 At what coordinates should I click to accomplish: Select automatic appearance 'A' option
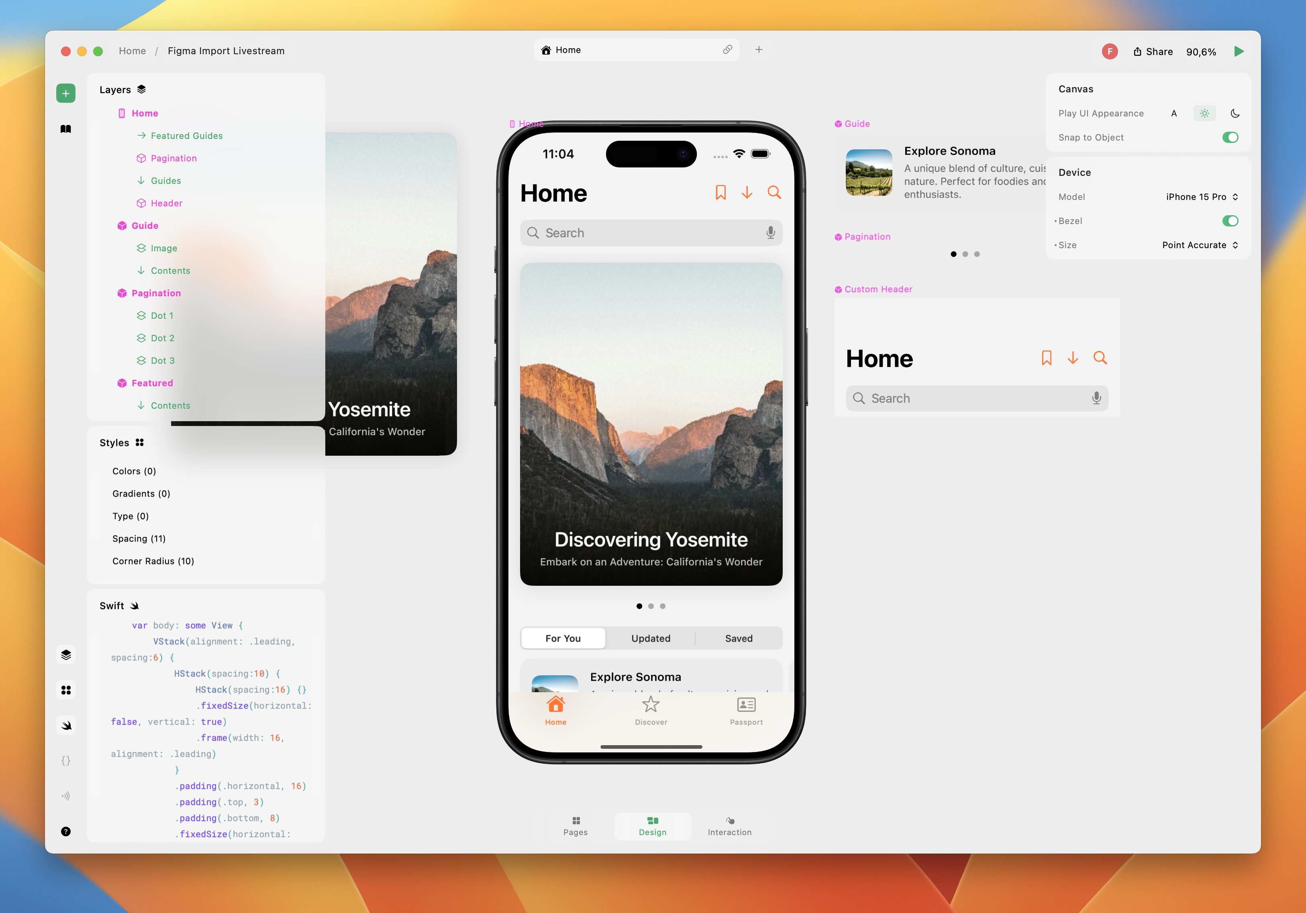click(1174, 113)
